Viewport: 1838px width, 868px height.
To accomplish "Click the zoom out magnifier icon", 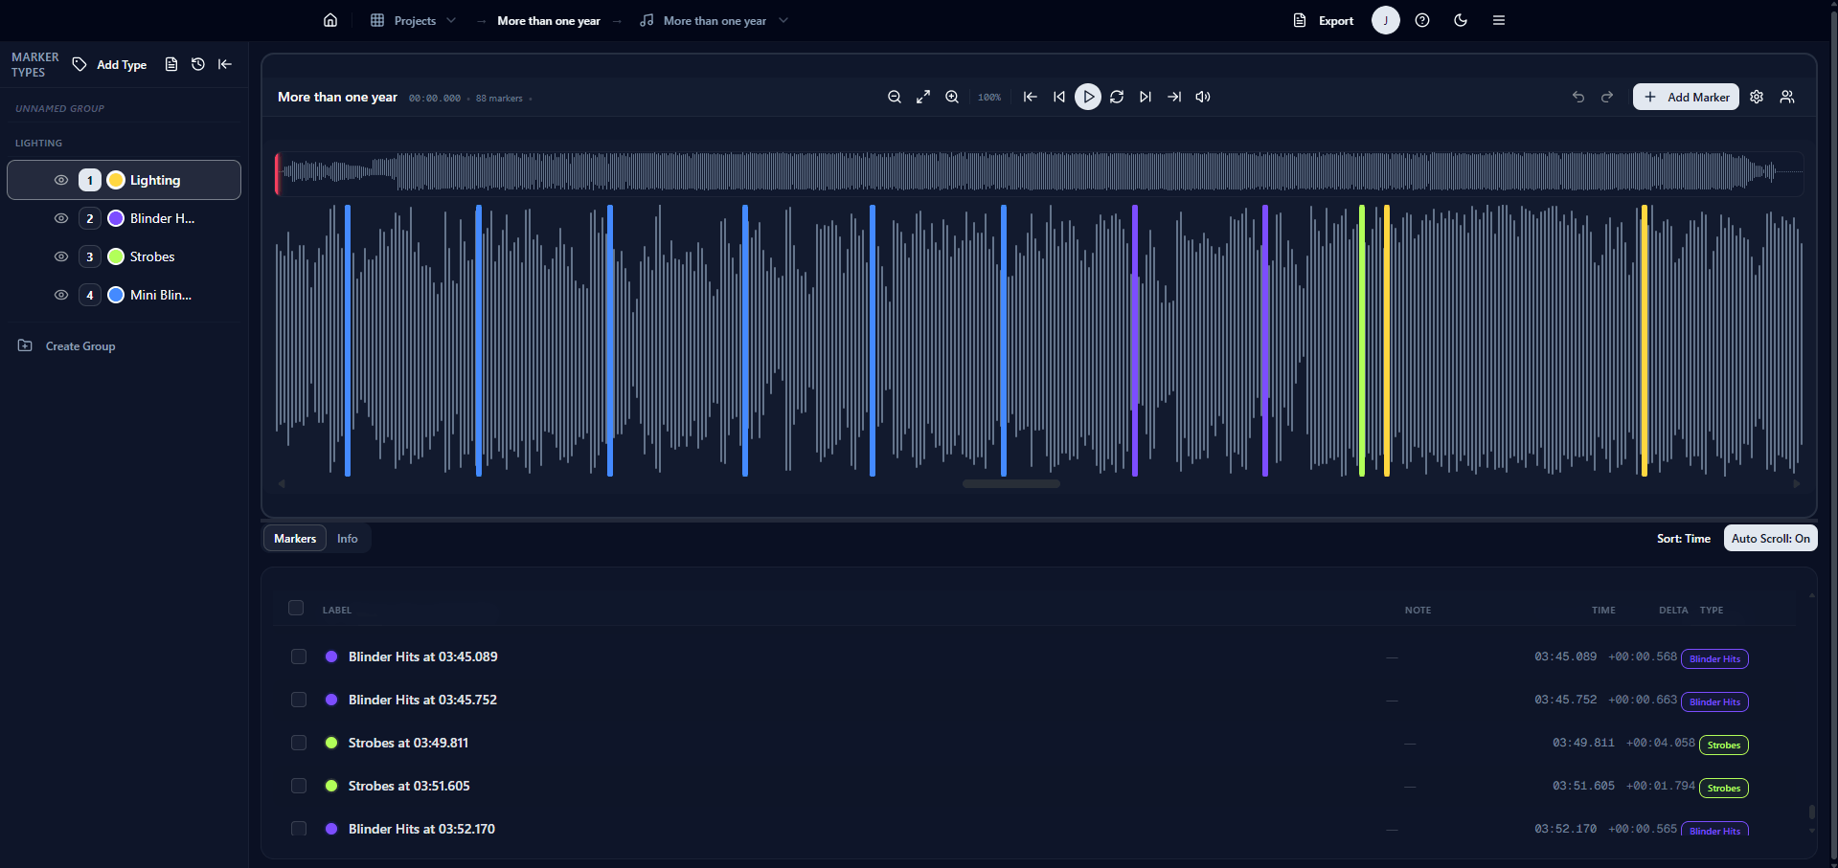I will point(894,97).
